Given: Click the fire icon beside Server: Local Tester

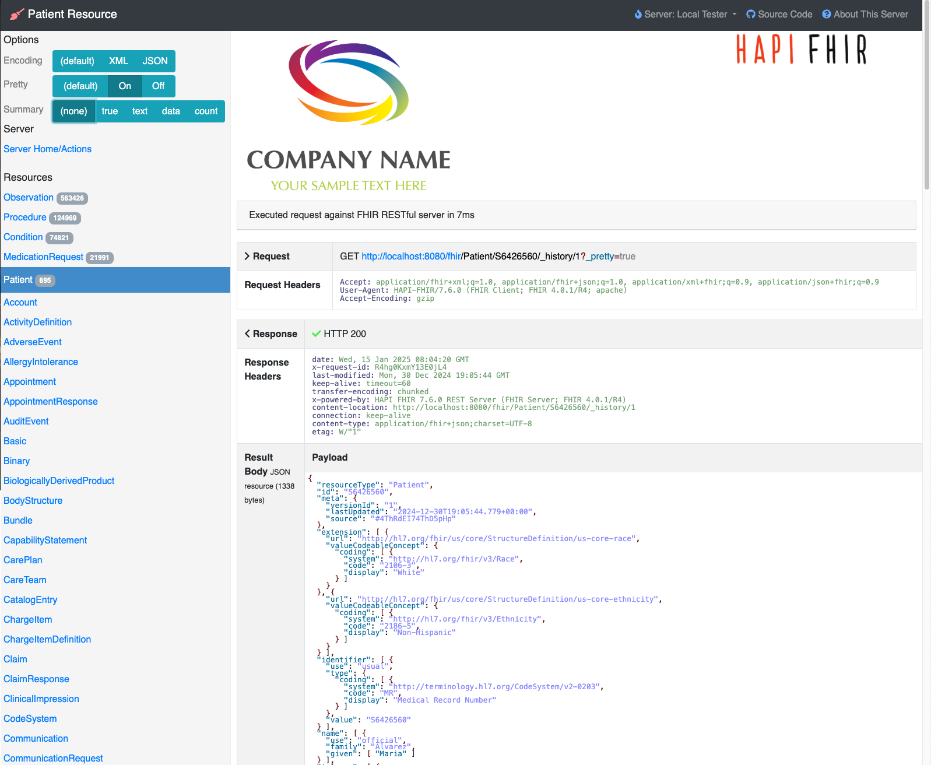Looking at the screenshot, I should point(638,15).
